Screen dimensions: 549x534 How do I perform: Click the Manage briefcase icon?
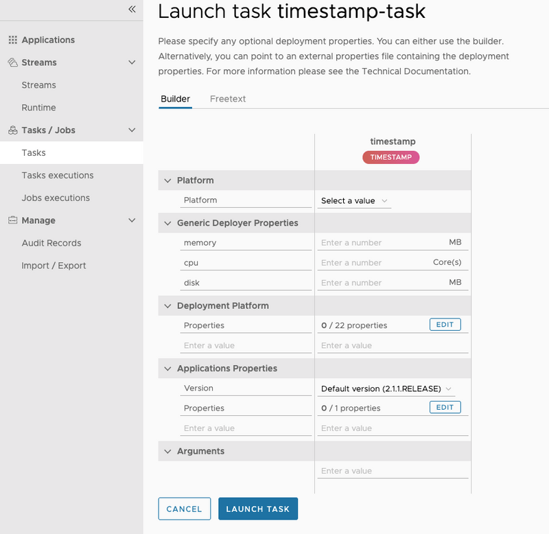pyautogui.click(x=13, y=220)
